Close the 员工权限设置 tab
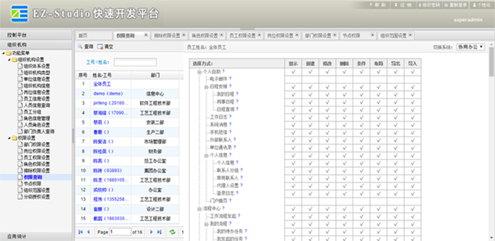The image size is (495, 241). (259, 35)
